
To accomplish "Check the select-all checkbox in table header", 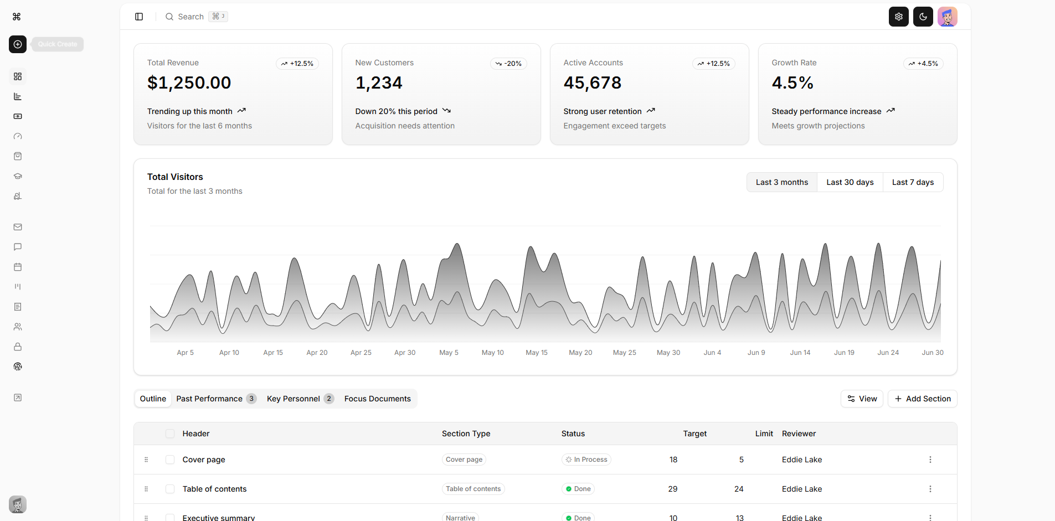I will click(170, 434).
